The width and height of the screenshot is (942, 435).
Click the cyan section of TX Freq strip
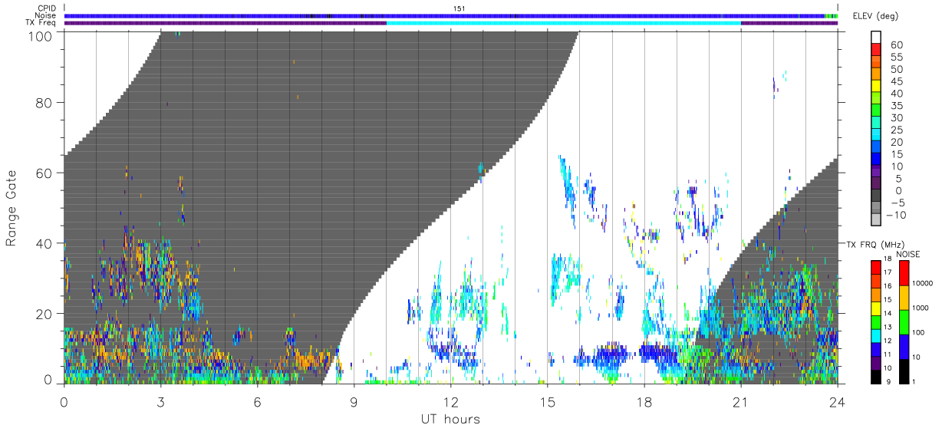pos(563,23)
